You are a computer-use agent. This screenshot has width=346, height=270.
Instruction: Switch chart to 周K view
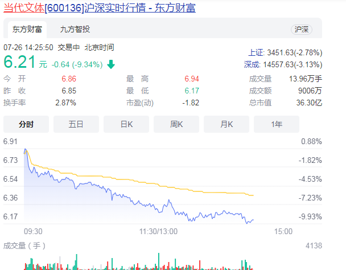[x=176, y=124]
